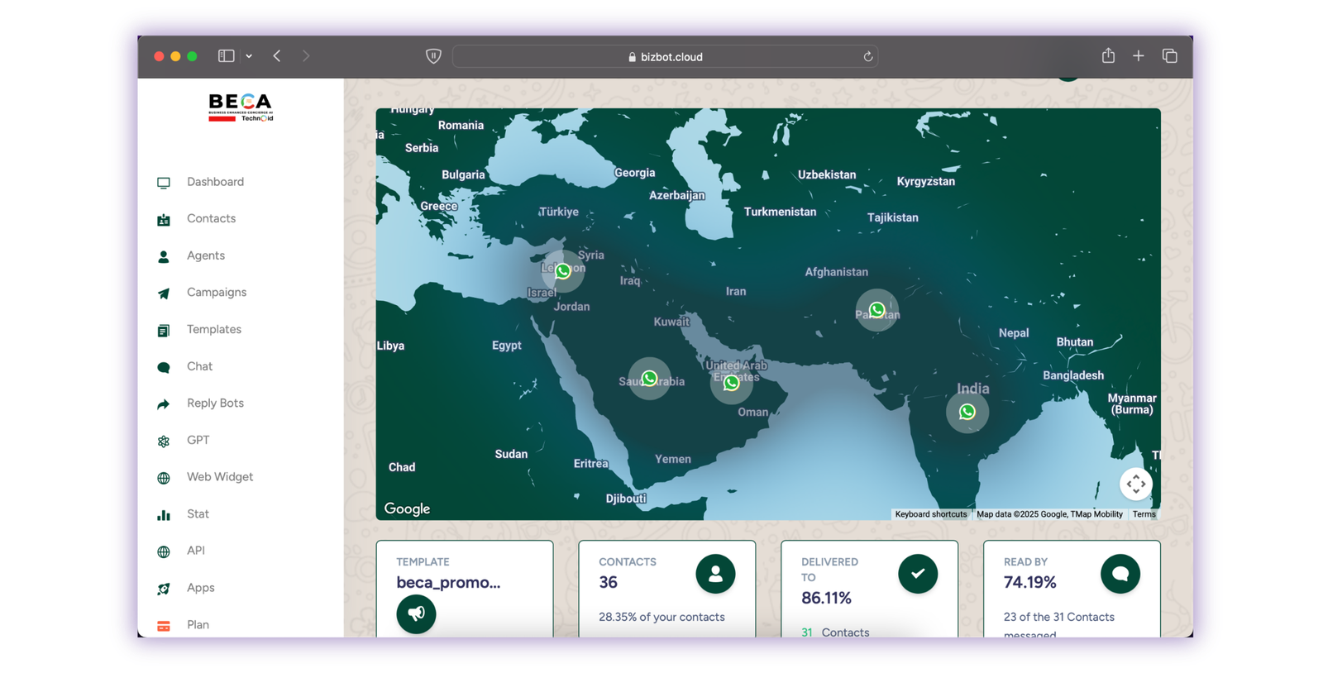Click the 86.11% delivered value
The width and height of the screenshot is (1323, 673).
(x=826, y=598)
